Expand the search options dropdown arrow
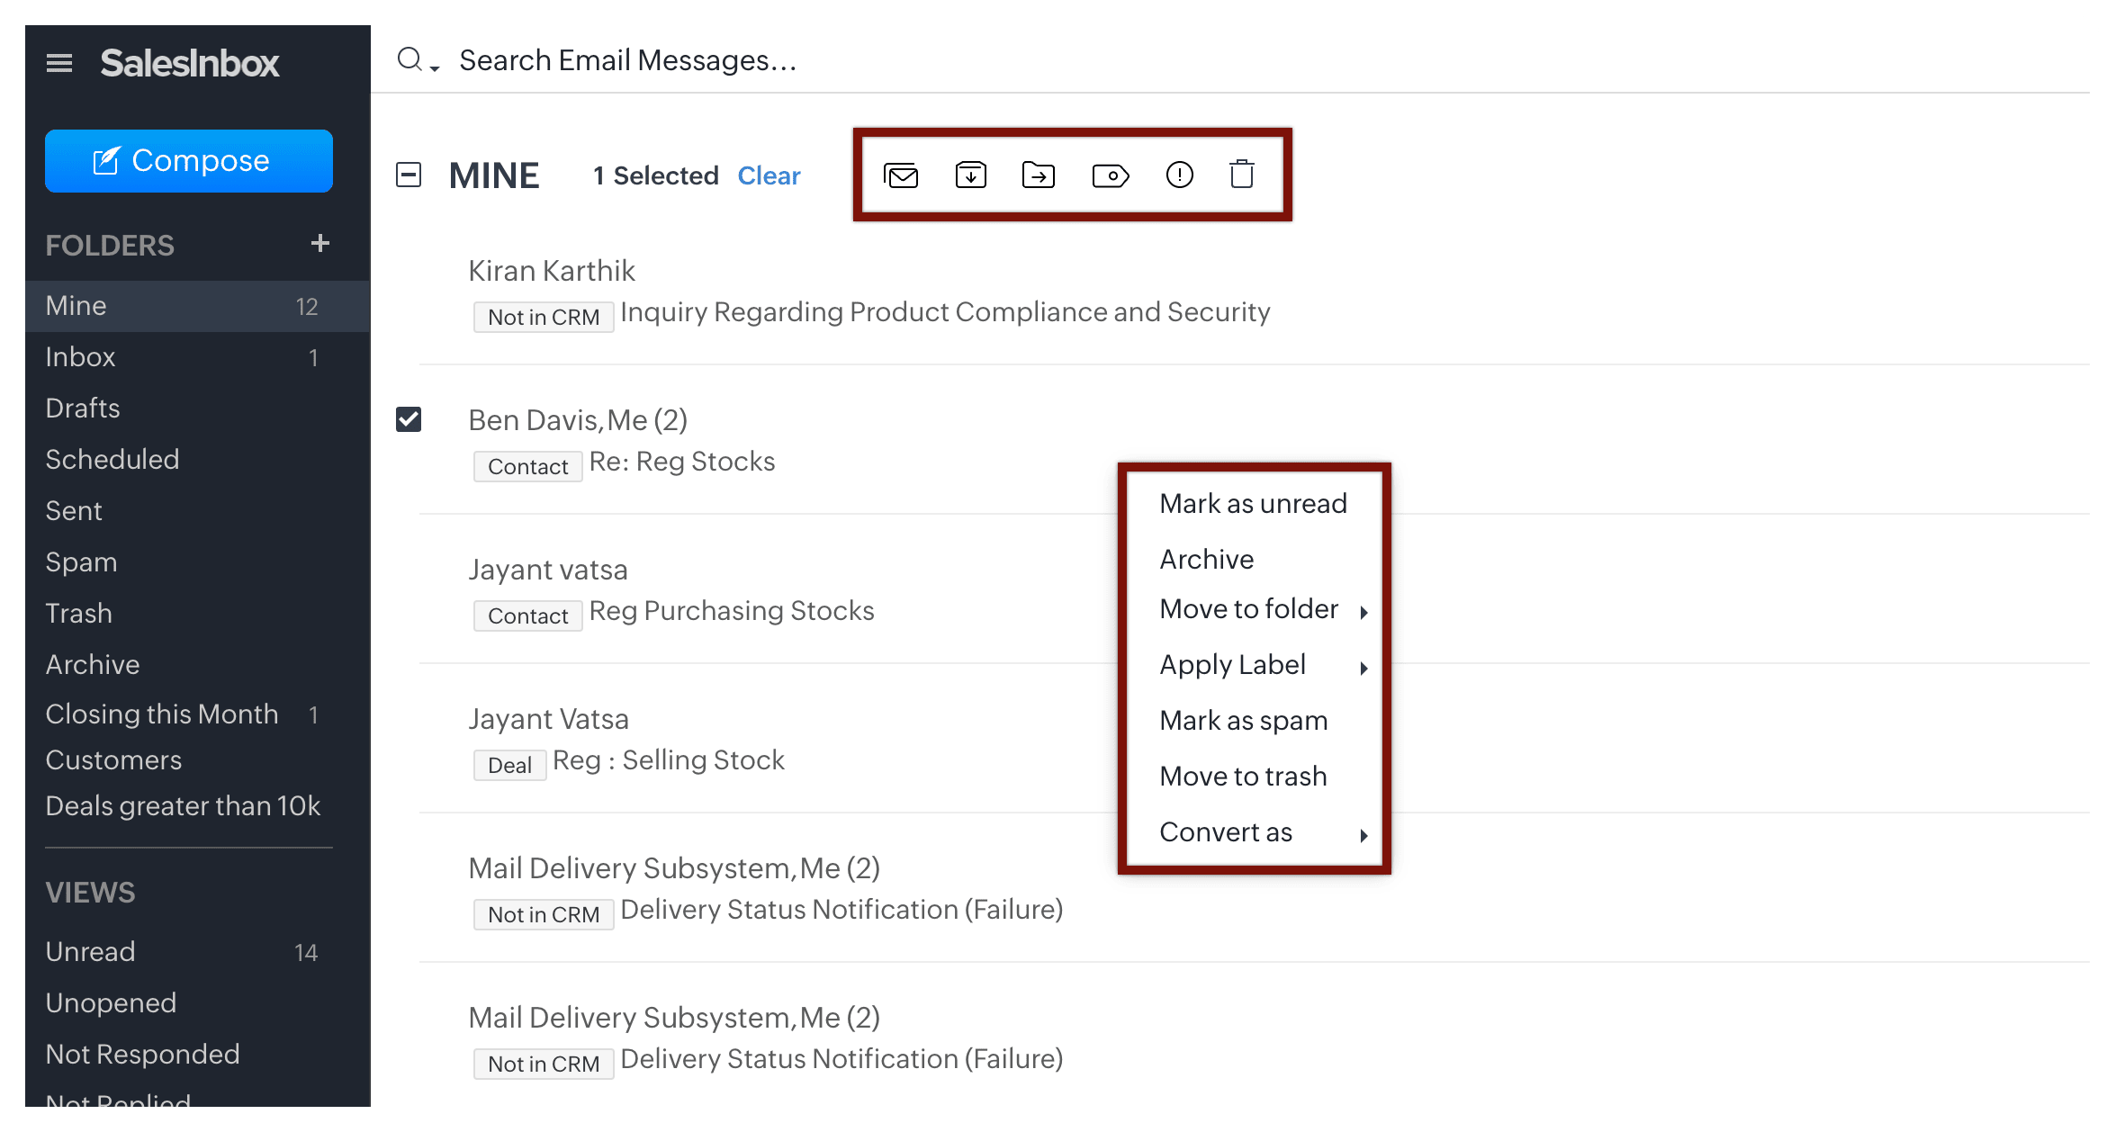2115x1132 pixels. [x=435, y=68]
